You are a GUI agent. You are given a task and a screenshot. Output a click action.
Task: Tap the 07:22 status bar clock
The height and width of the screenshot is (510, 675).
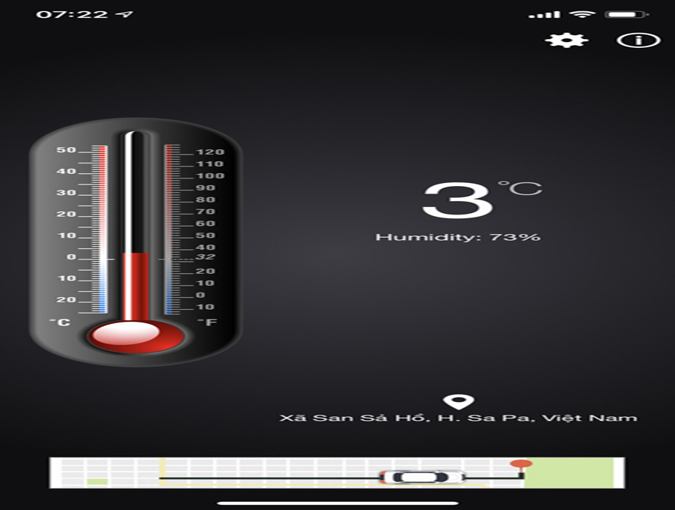click(72, 14)
